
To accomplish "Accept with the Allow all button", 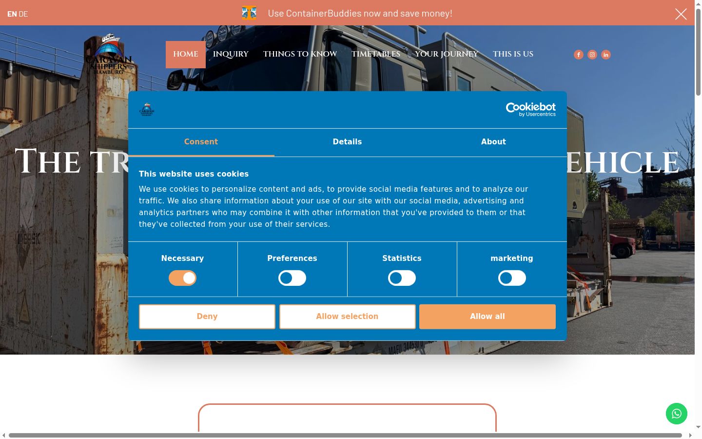I will 487,317.
